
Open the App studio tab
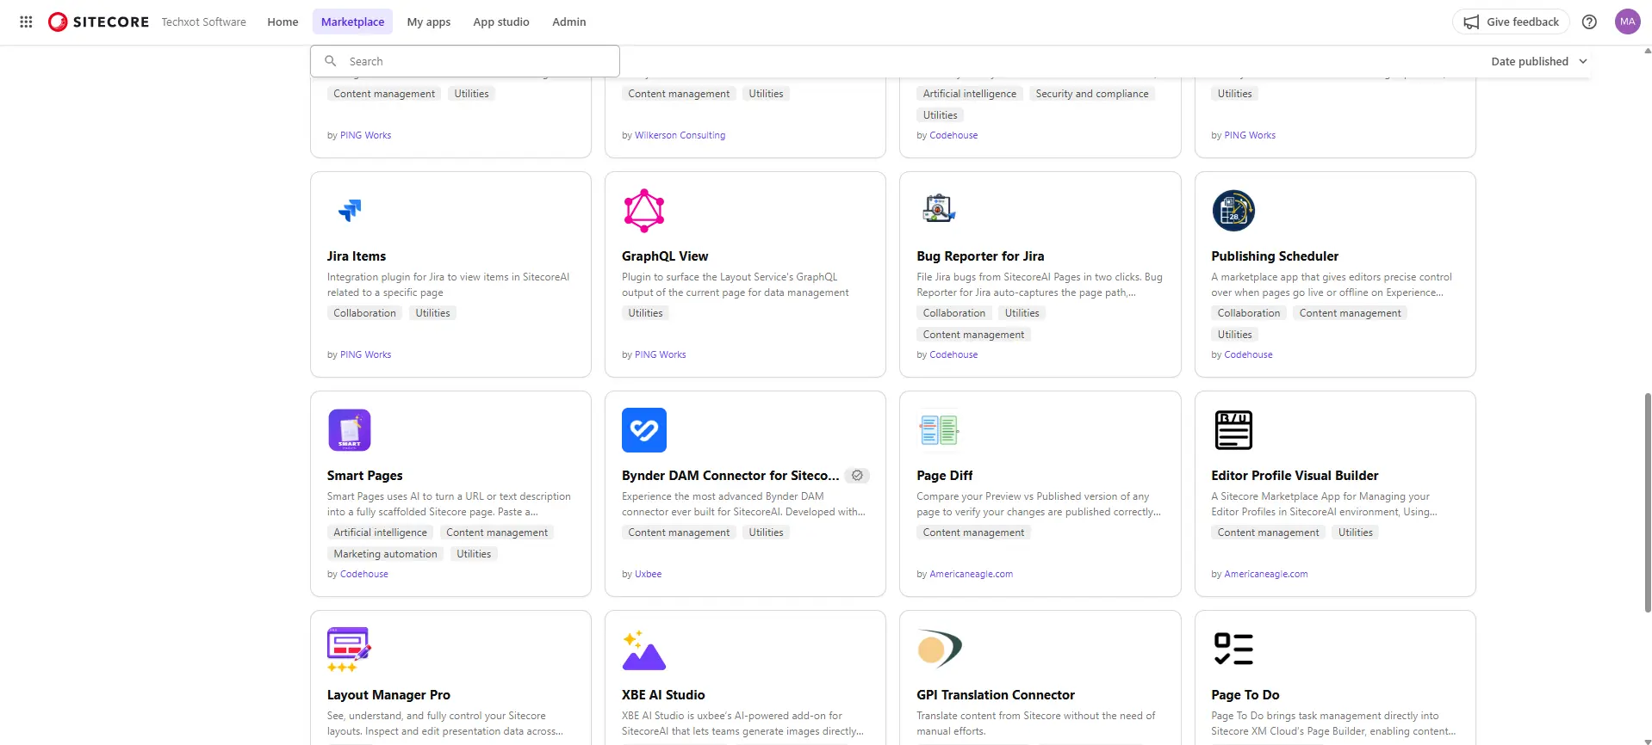[501, 22]
